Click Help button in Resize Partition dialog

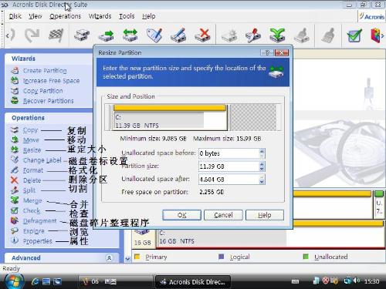tap(265, 215)
